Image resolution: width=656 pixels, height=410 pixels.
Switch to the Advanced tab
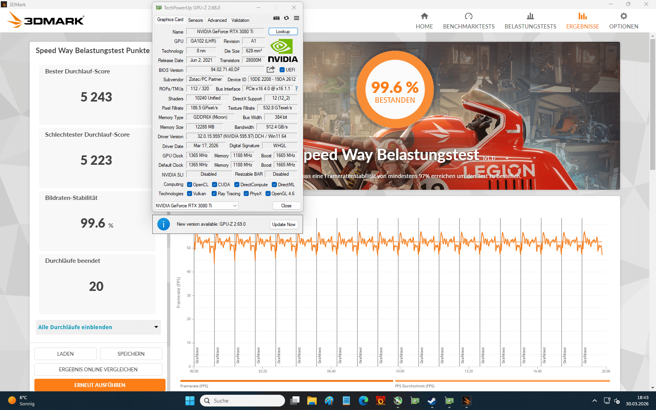217,20
